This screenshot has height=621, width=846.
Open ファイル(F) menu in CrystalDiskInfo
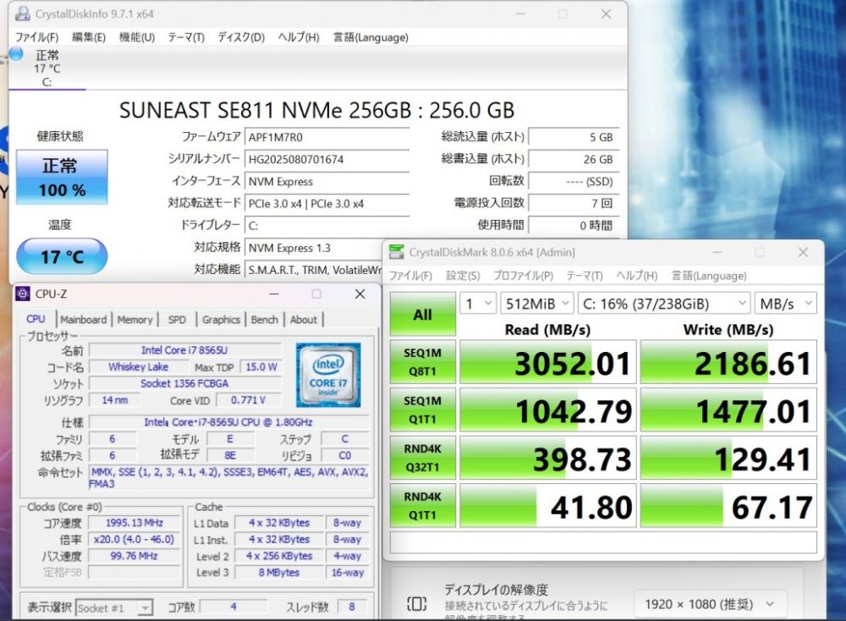[x=36, y=37]
